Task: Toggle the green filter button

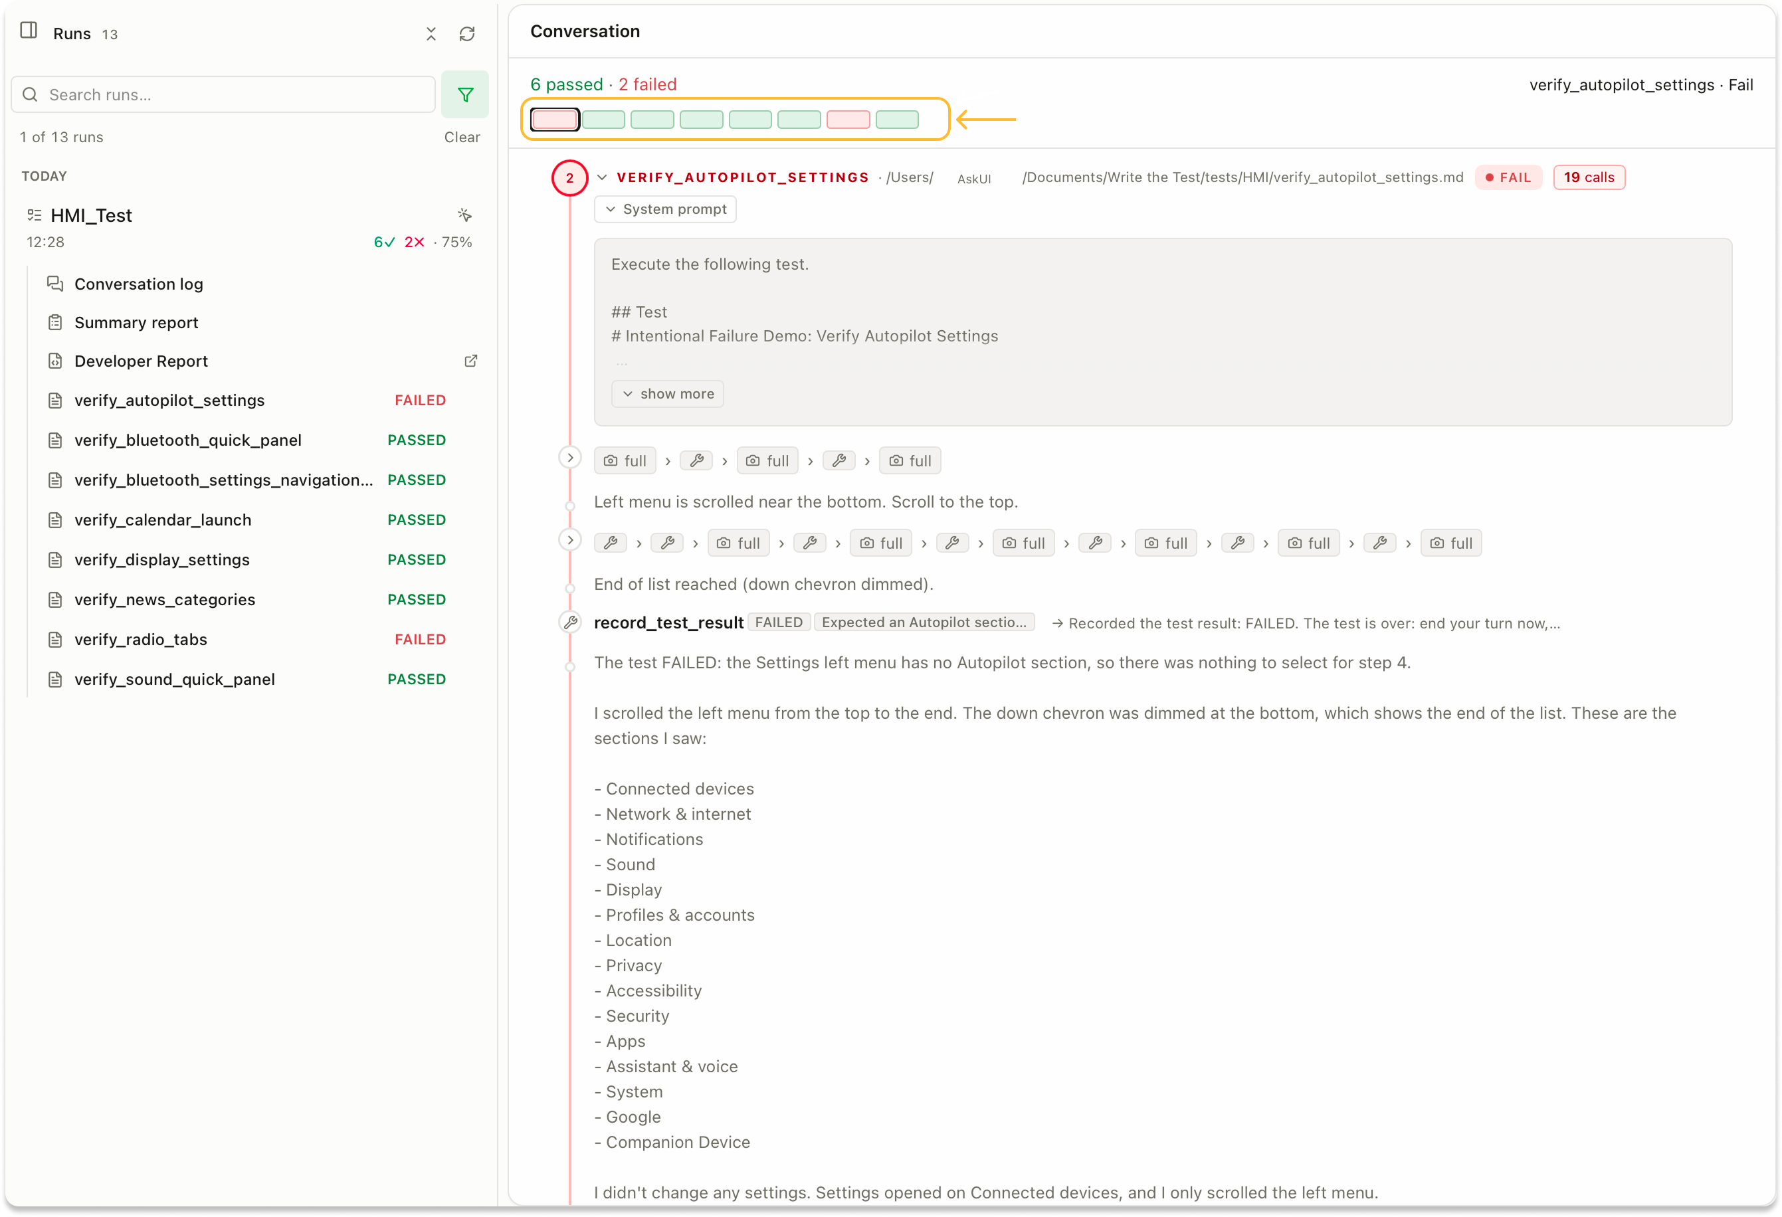Action: pos(464,94)
